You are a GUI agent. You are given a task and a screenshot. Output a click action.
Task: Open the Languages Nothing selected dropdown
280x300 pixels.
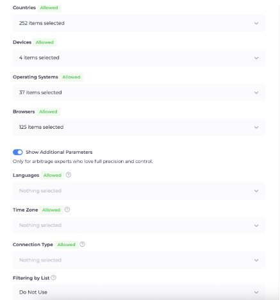139,191
